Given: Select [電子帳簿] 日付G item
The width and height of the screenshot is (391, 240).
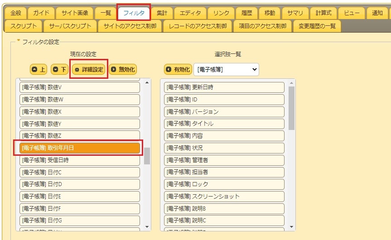Looking at the screenshot, I should point(80,221).
